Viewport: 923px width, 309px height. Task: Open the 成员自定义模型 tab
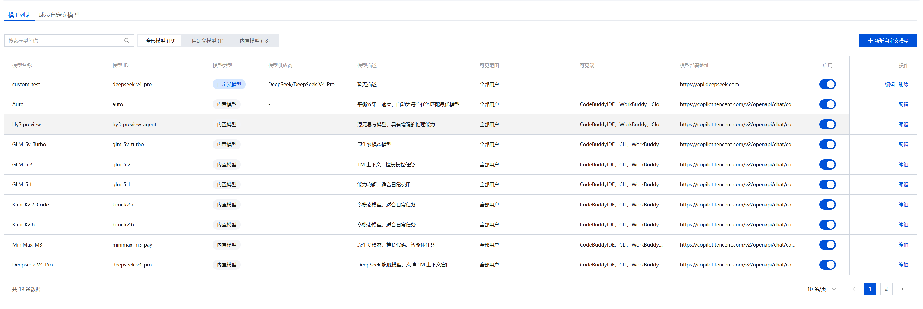click(x=59, y=15)
